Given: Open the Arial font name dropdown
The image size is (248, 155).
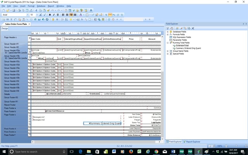Looking at the screenshot, I should click(28, 15).
